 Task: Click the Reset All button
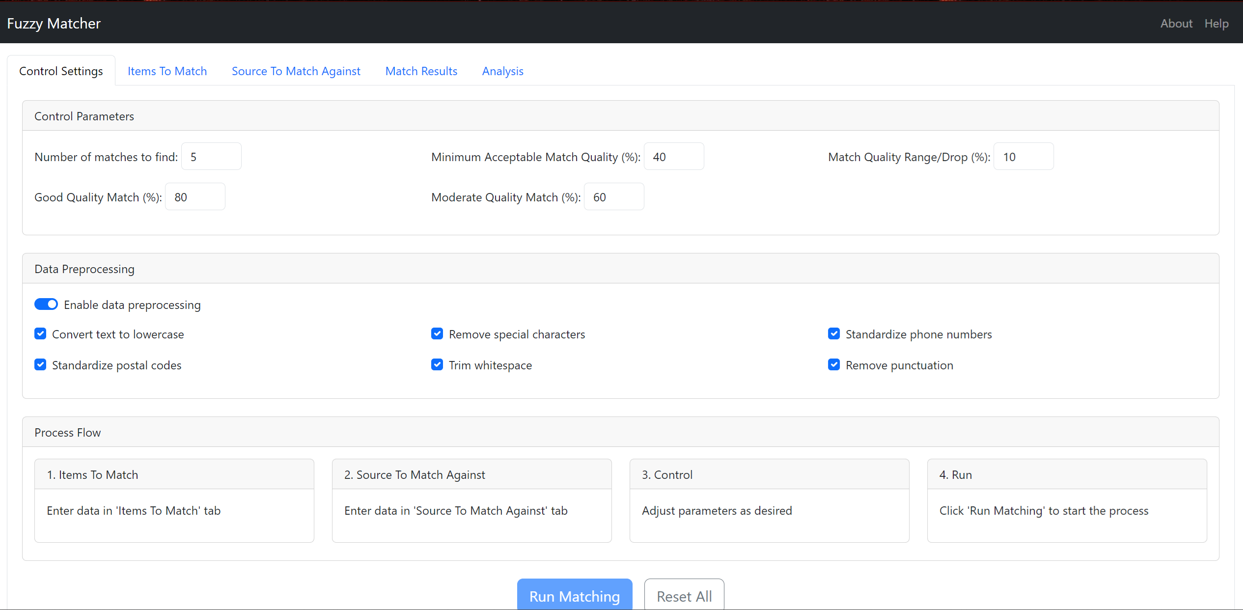(684, 596)
